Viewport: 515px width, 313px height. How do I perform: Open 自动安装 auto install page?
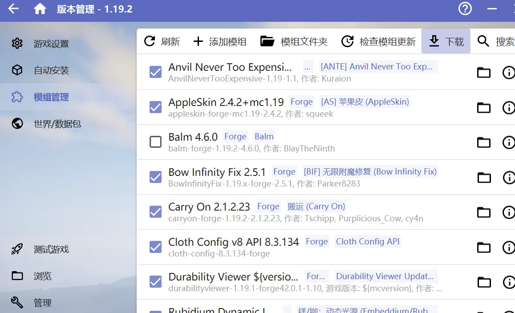(68, 70)
